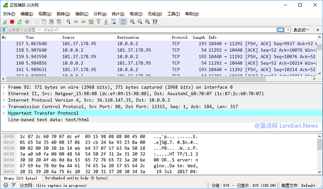
Task: Click 表达式… expression button
Action: (301, 30)
